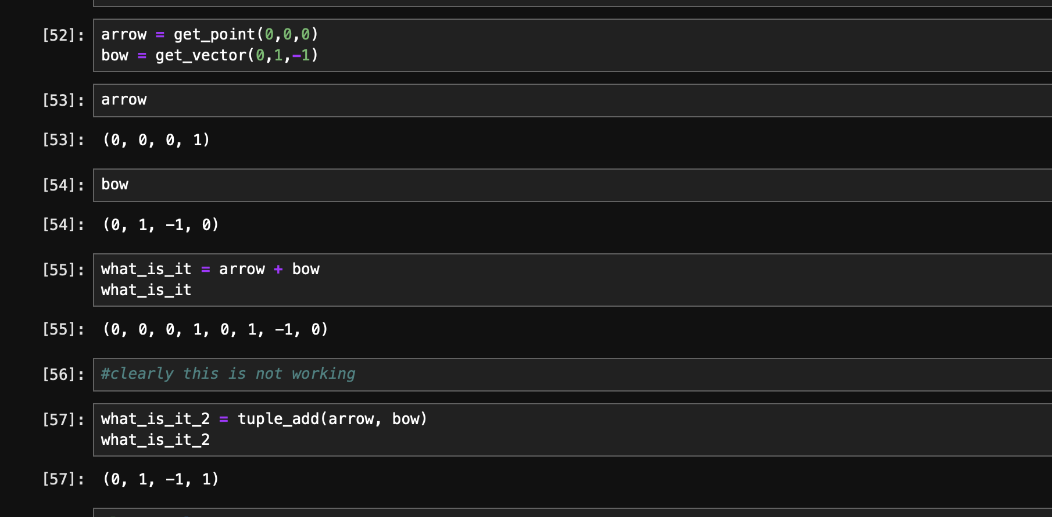Image resolution: width=1052 pixels, height=517 pixels.
Task: Click the [56] prompt label
Action: pos(63,375)
